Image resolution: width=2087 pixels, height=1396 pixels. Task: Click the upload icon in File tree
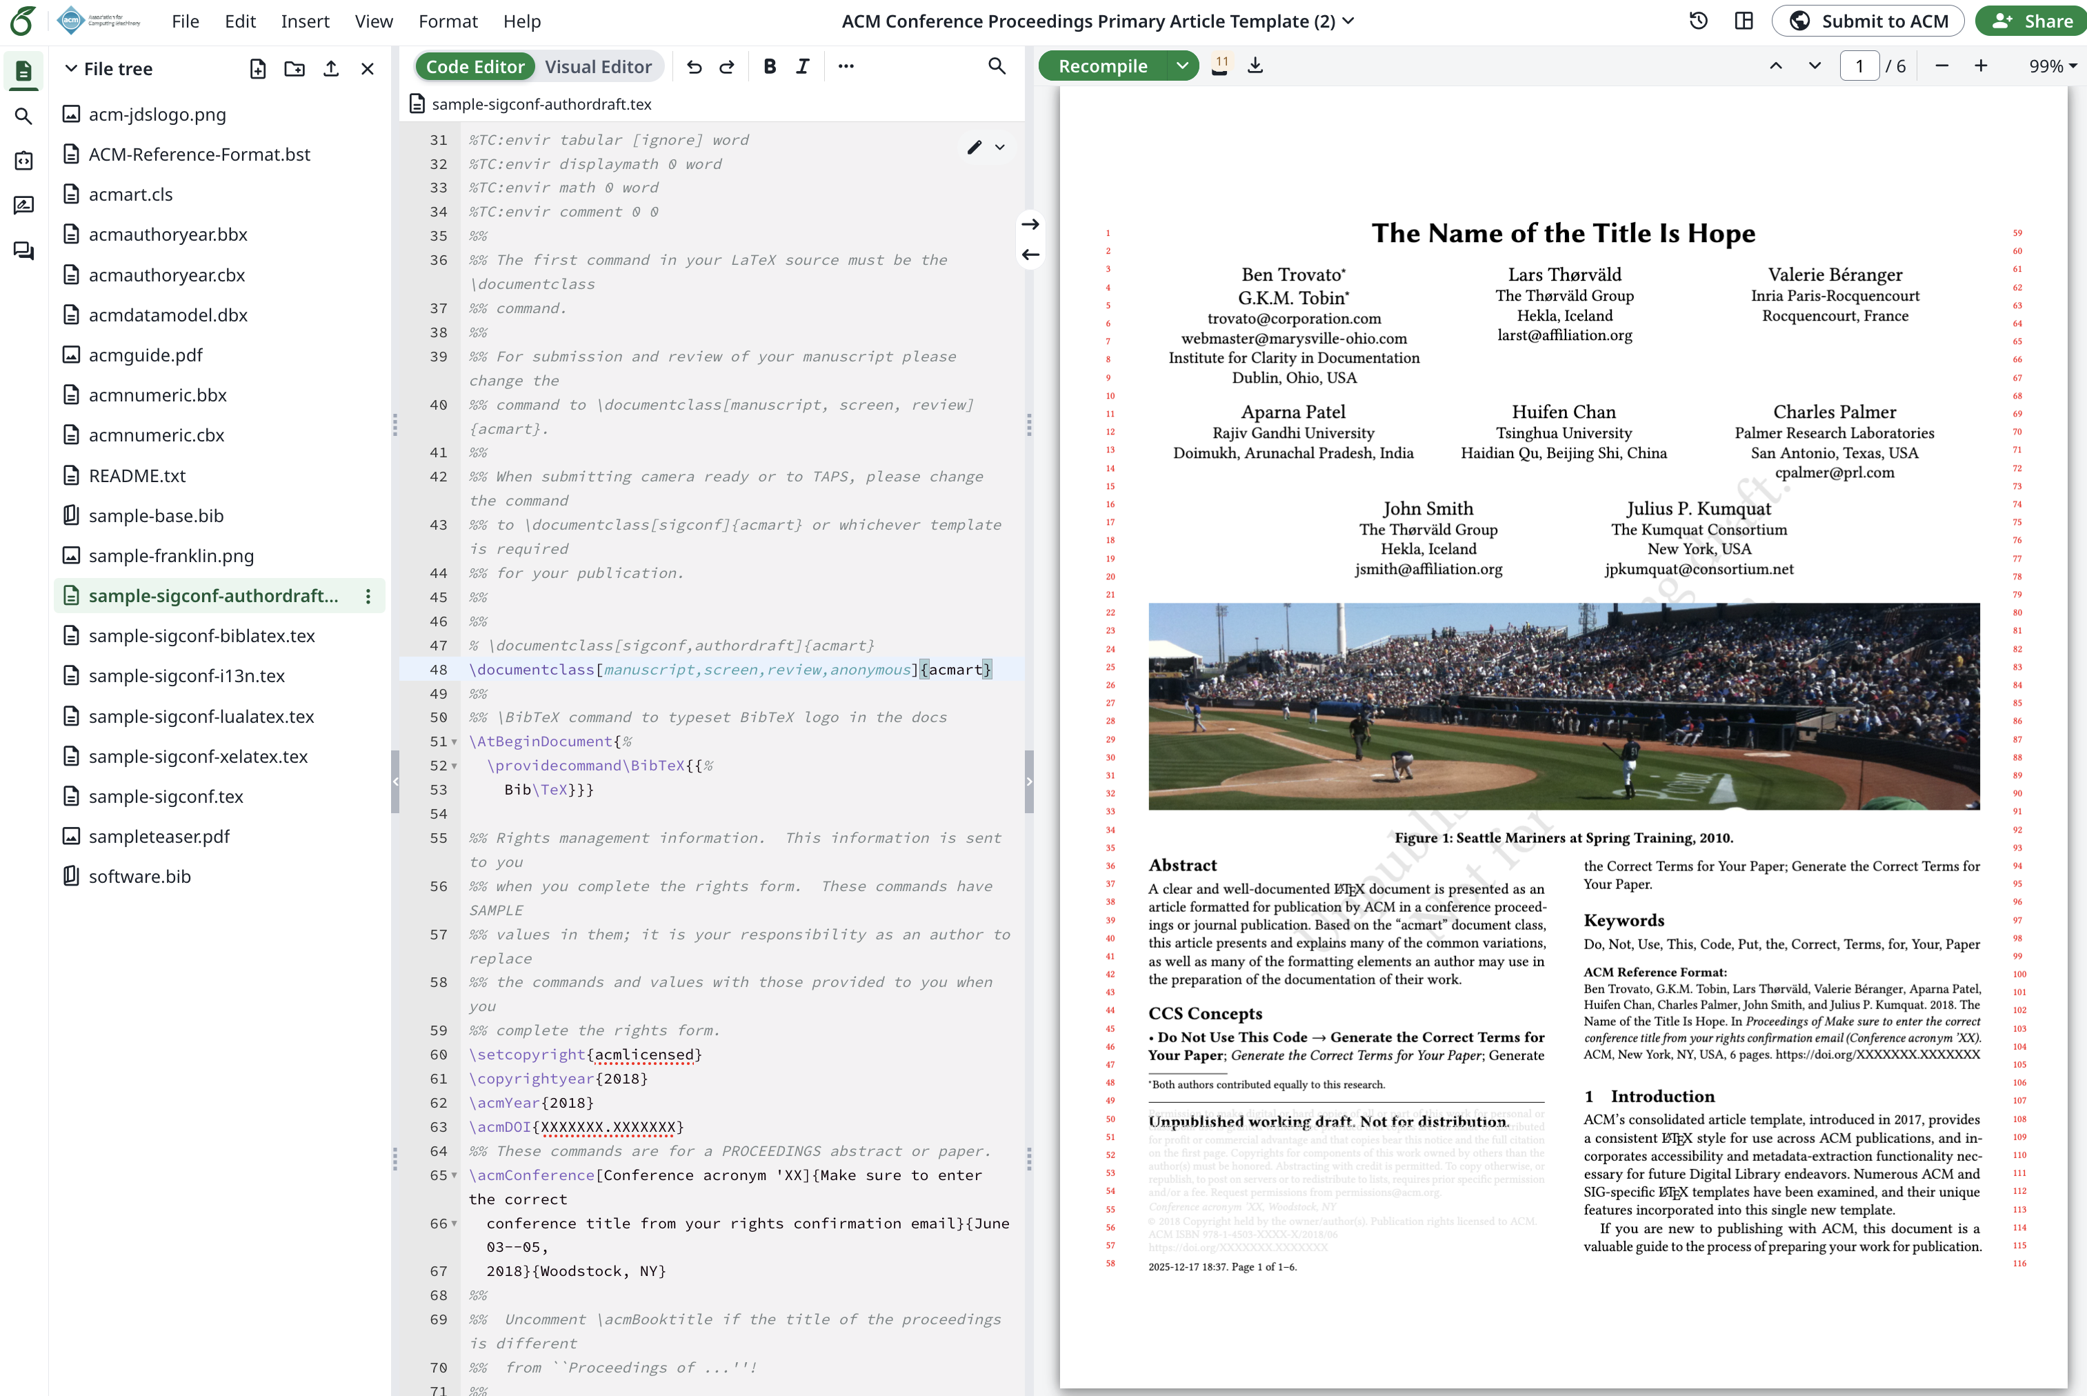coord(331,68)
